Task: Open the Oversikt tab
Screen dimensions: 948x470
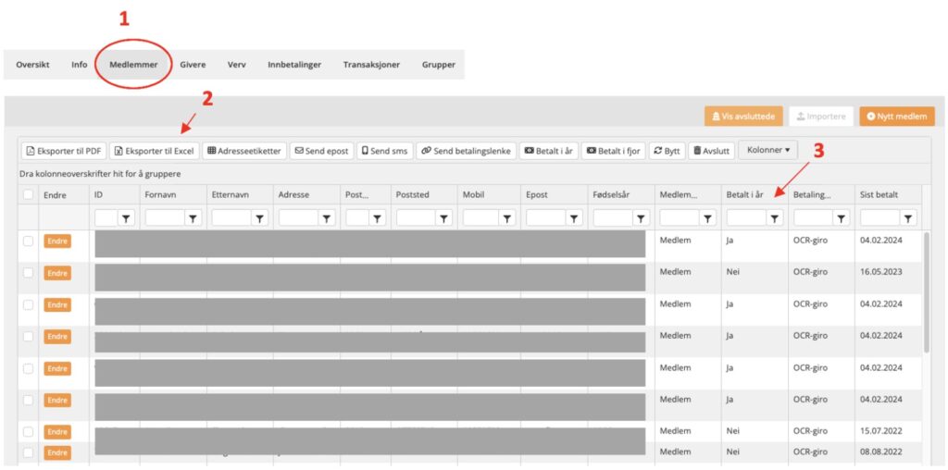Action: (x=32, y=65)
